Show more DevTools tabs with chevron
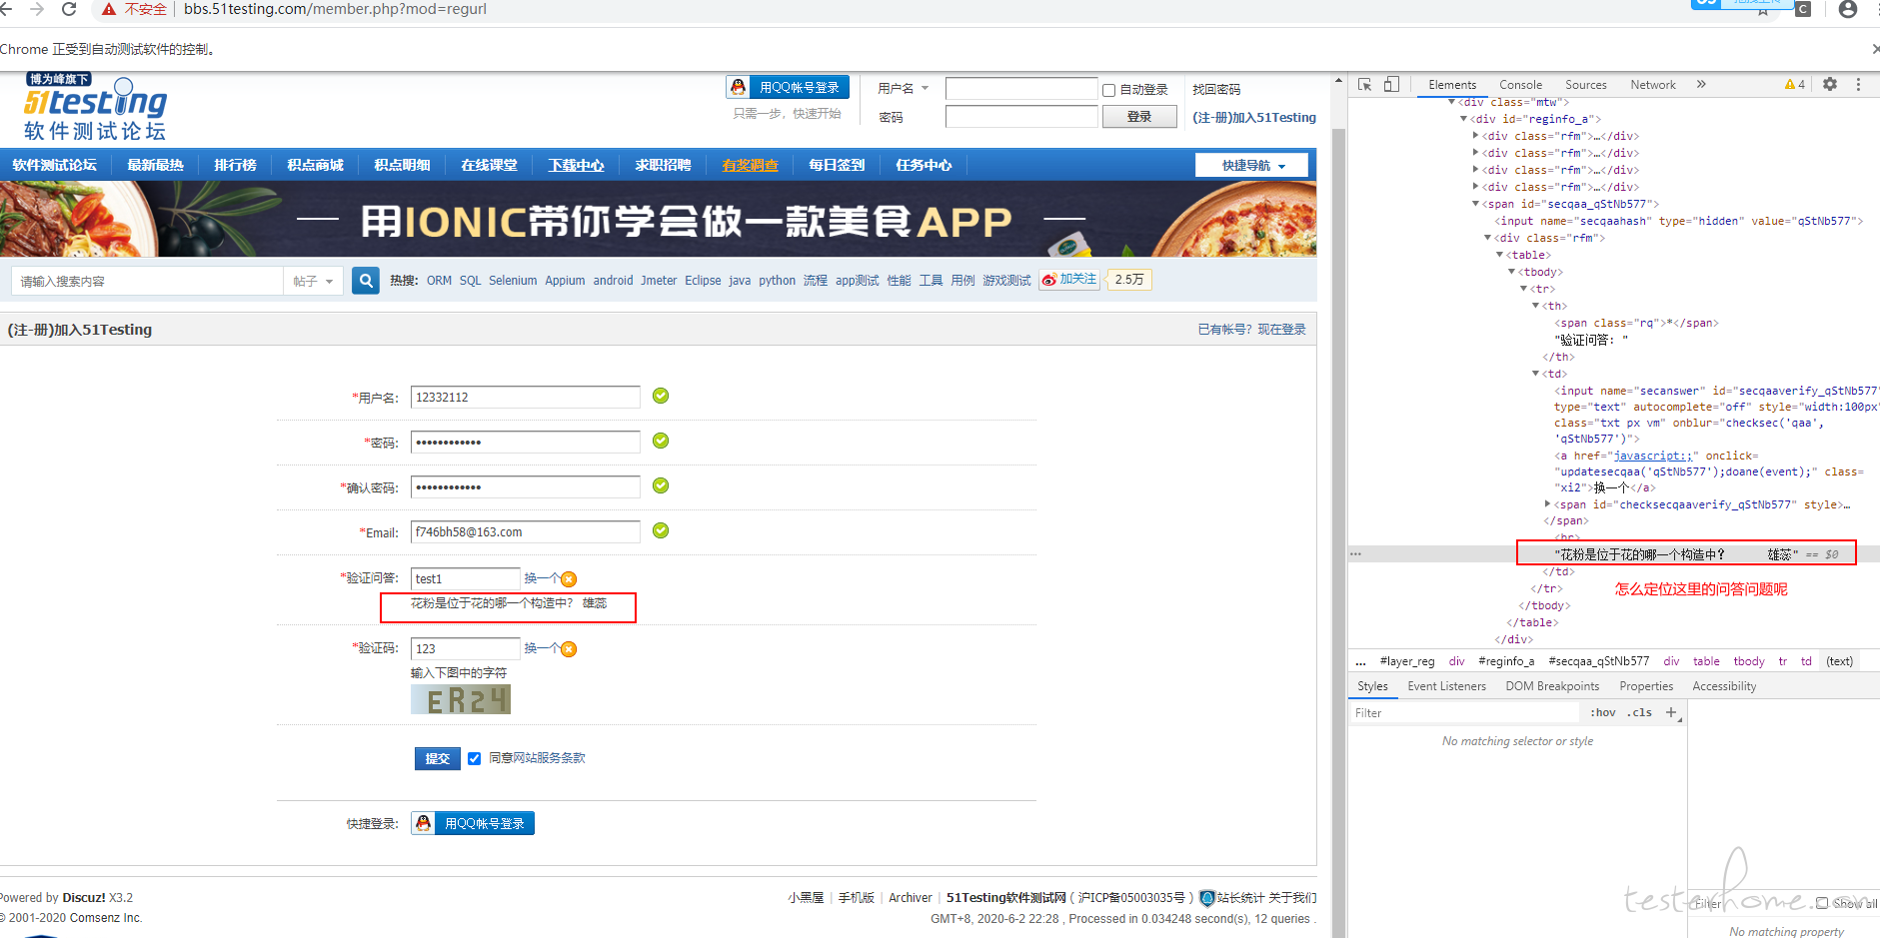Image resolution: width=1880 pixels, height=938 pixels. point(1701,85)
